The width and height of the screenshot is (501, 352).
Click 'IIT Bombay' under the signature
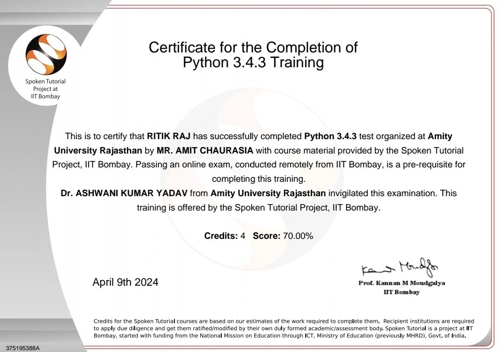click(x=402, y=292)
